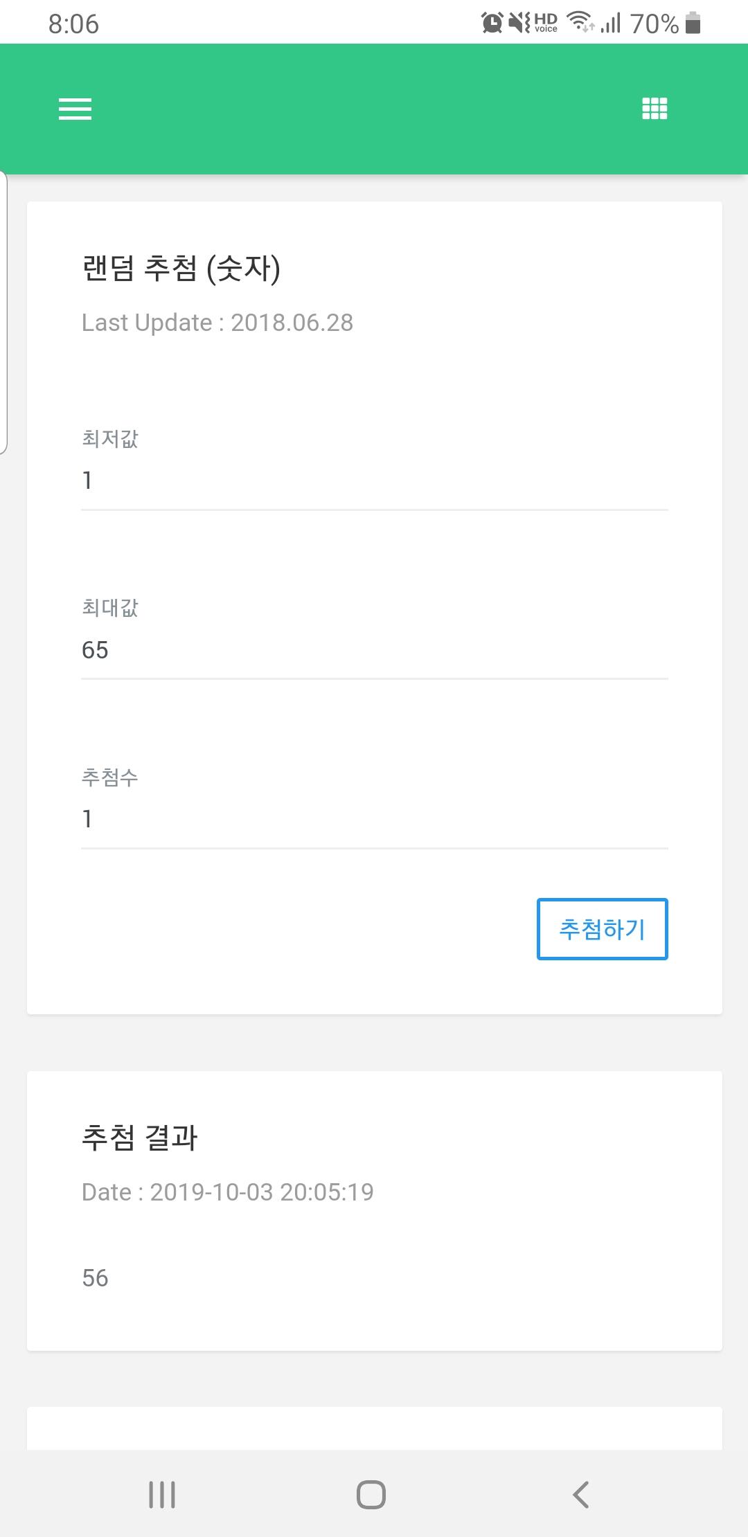Click the 추첨하기 draw button
The height and width of the screenshot is (1537, 748).
tap(602, 929)
